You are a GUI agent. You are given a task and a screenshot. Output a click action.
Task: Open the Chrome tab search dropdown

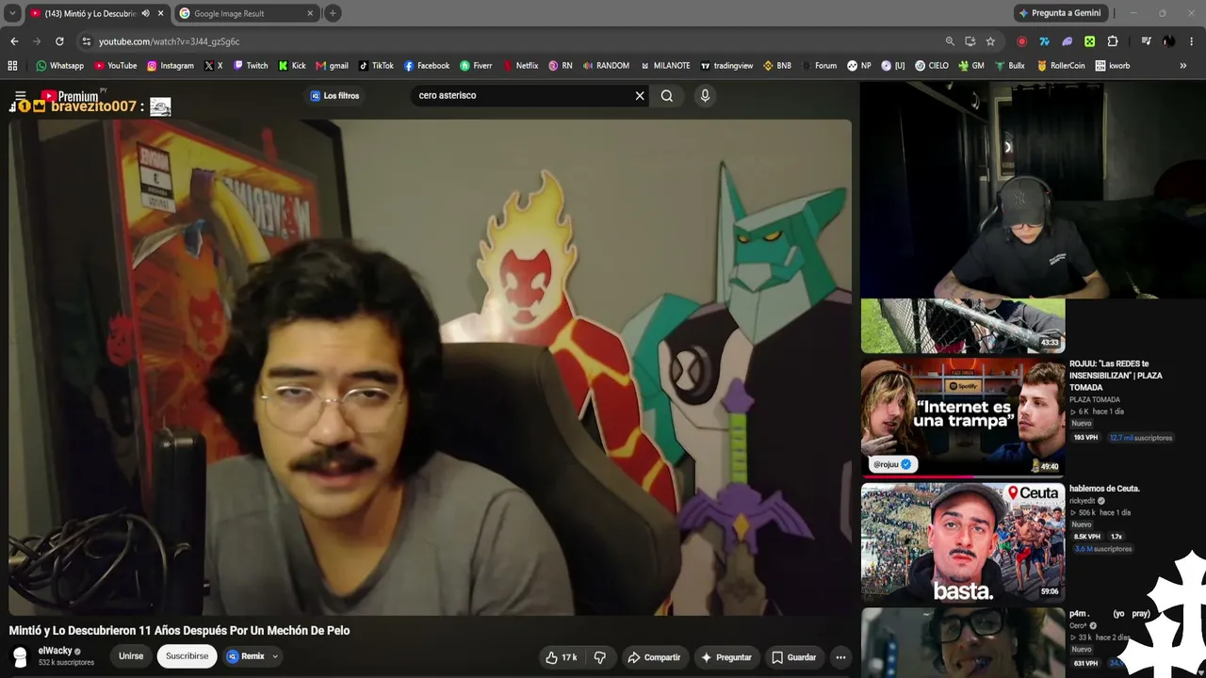tap(12, 13)
